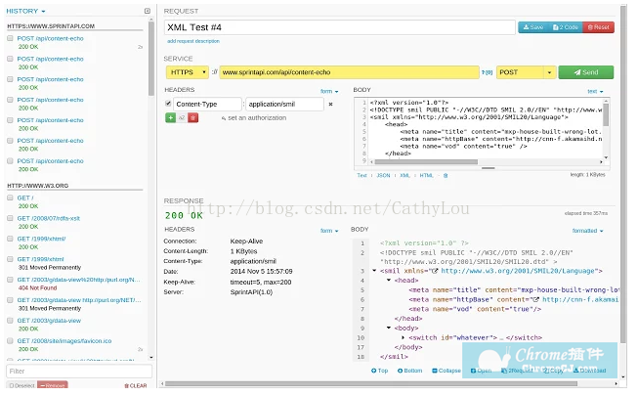
Task: Click Download in response toolbar
Action: [x=589, y=371]
